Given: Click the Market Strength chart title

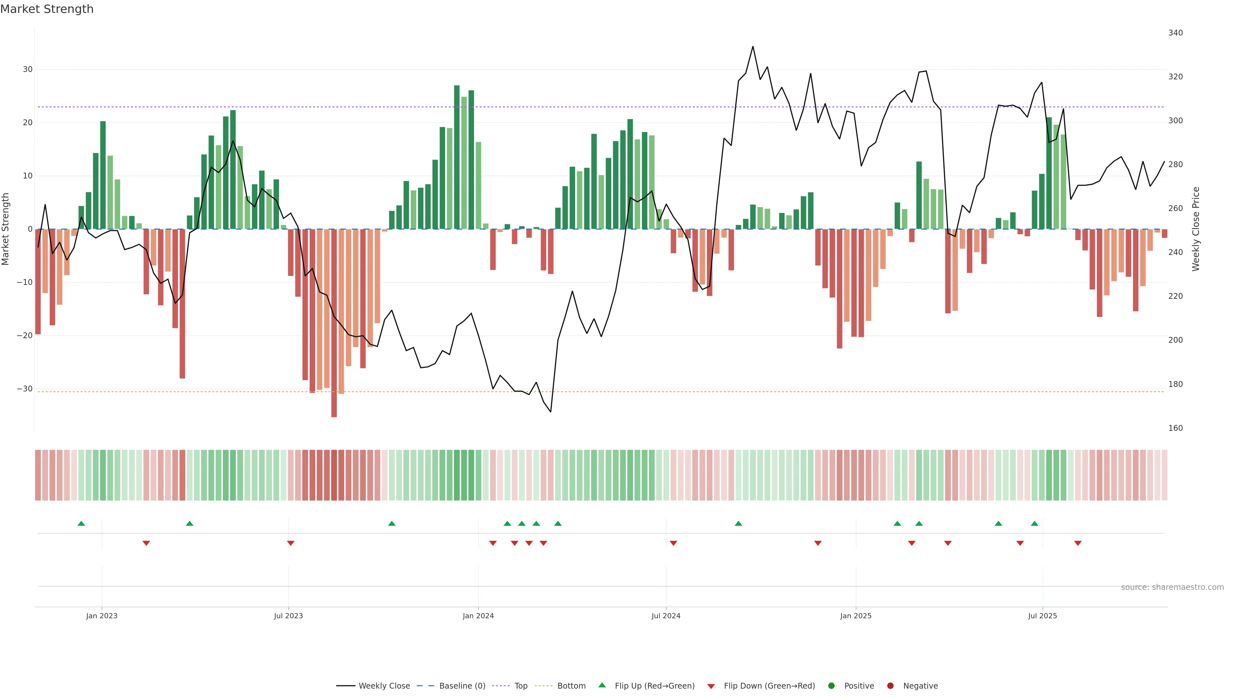Looking at the screenshot, I should [47, 9].
